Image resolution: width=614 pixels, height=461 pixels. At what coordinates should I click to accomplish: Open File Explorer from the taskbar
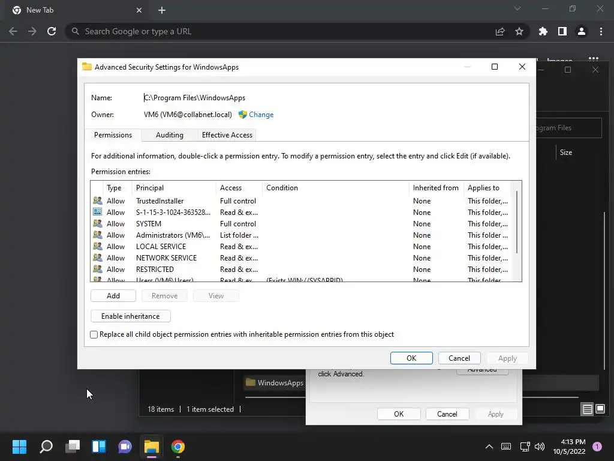point(152,447)
